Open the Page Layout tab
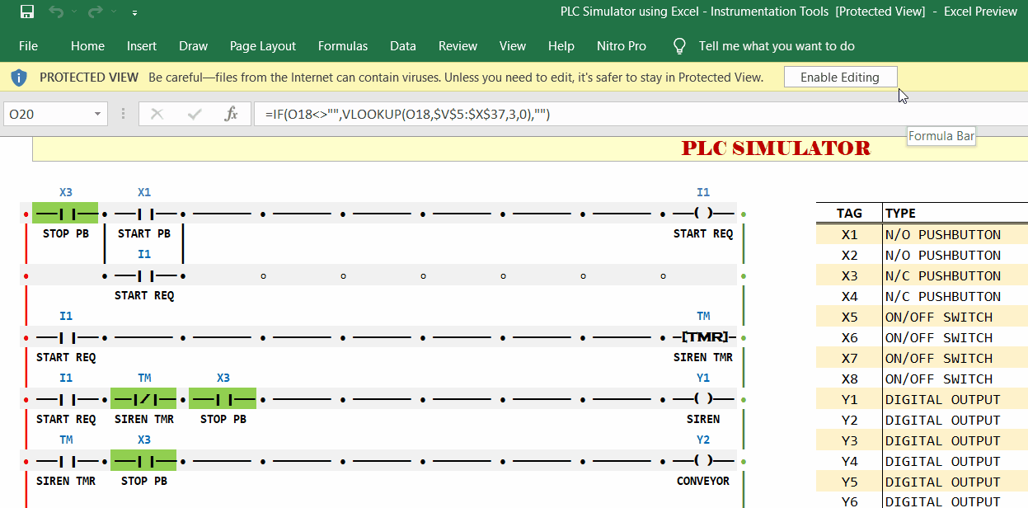The height and width of the screenshot is (508, 1028). [x=263, y=46]
